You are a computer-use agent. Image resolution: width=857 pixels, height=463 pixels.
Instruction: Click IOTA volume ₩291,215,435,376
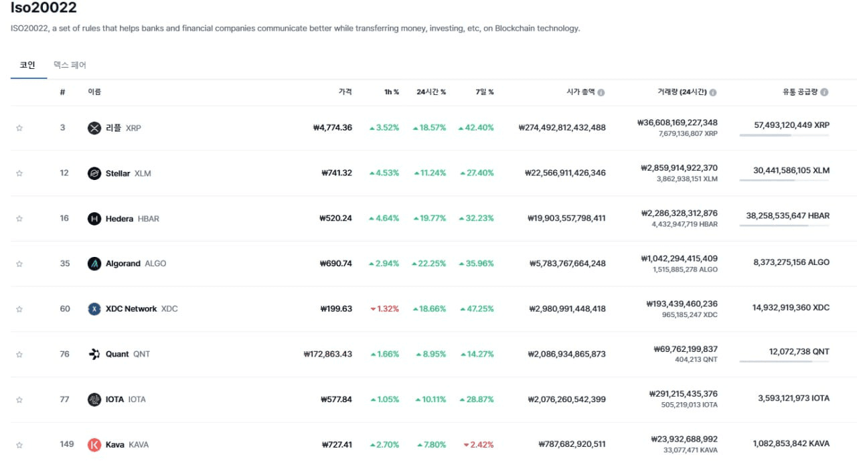coord(683,394)
